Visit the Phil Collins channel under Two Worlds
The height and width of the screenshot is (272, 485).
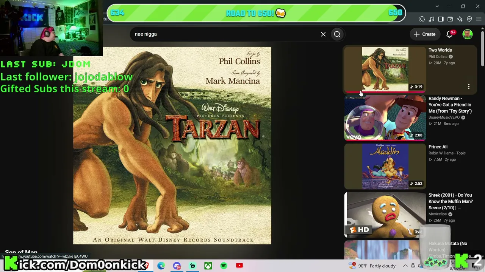click(x=438, y=57)
